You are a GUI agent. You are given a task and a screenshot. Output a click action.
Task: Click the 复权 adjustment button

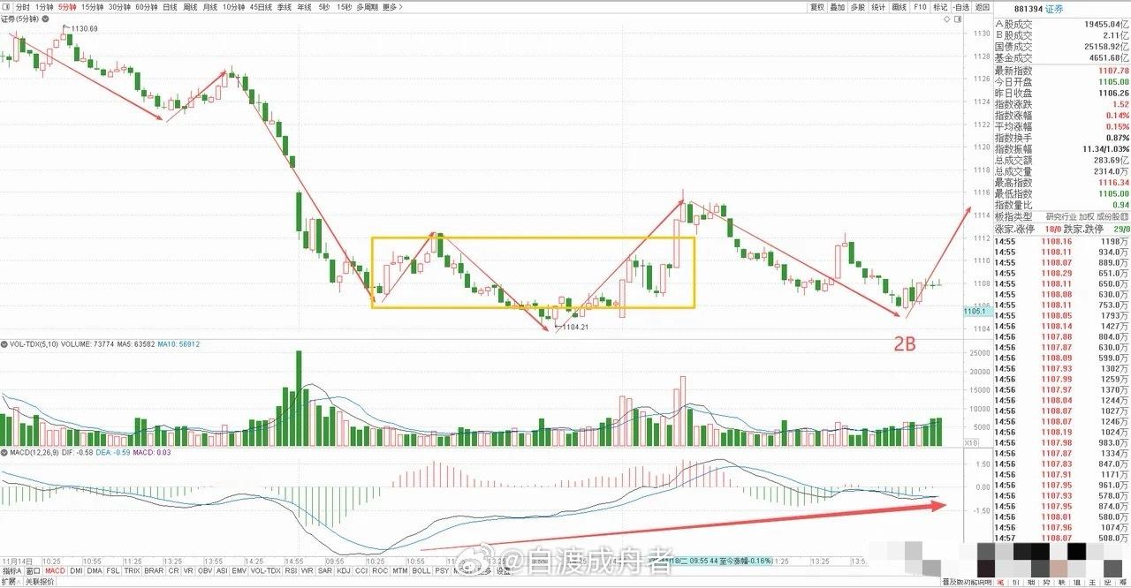[x=816, y=7]
